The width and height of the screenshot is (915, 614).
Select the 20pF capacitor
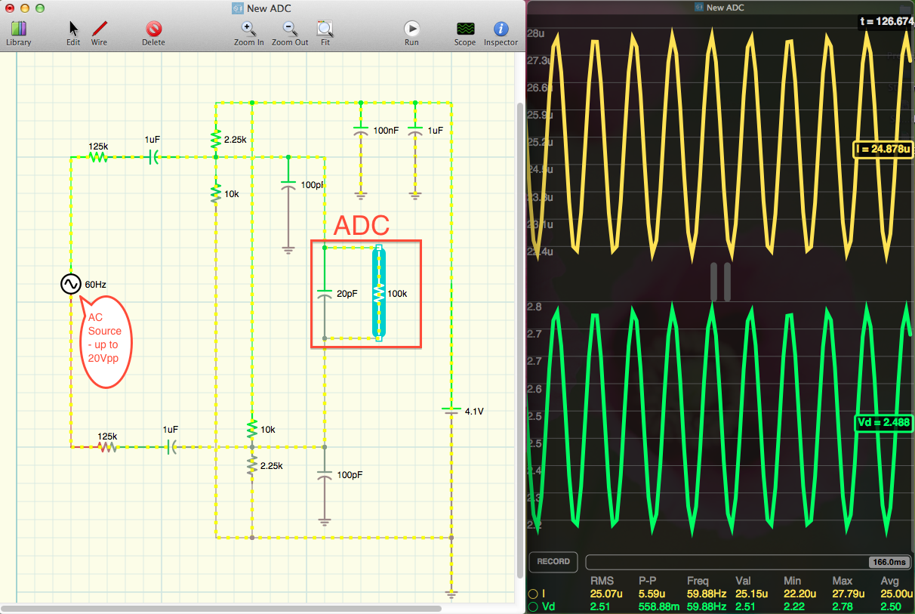pyautogui.click(x=324, y=293)
